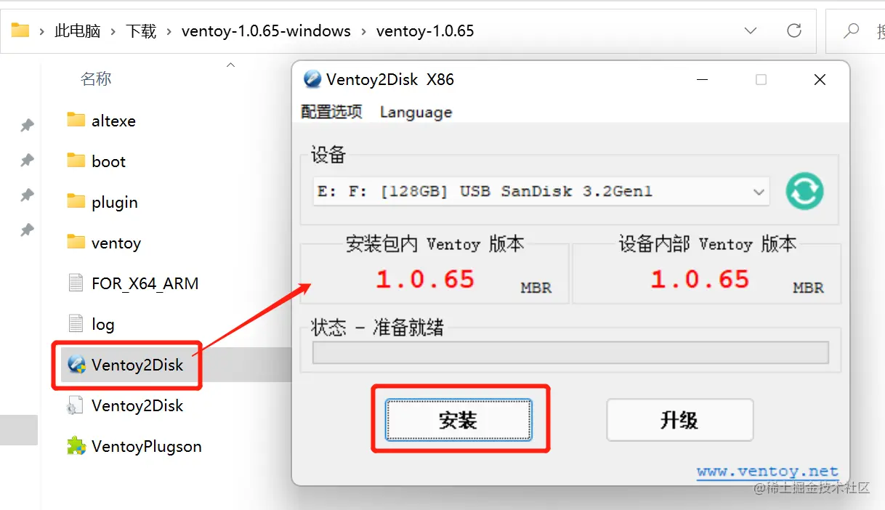Click the refresh button in address bar

[x=794, y=31]
